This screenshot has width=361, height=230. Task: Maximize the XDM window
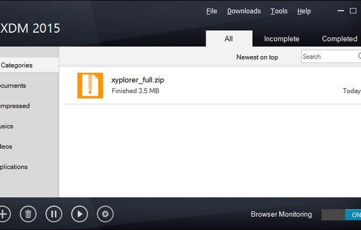click(353, 11)
